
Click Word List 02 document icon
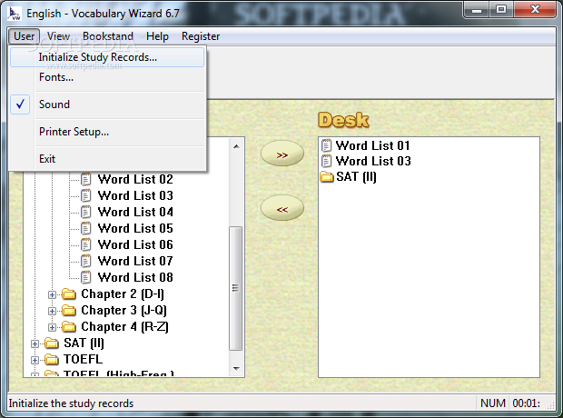point(86,179)
